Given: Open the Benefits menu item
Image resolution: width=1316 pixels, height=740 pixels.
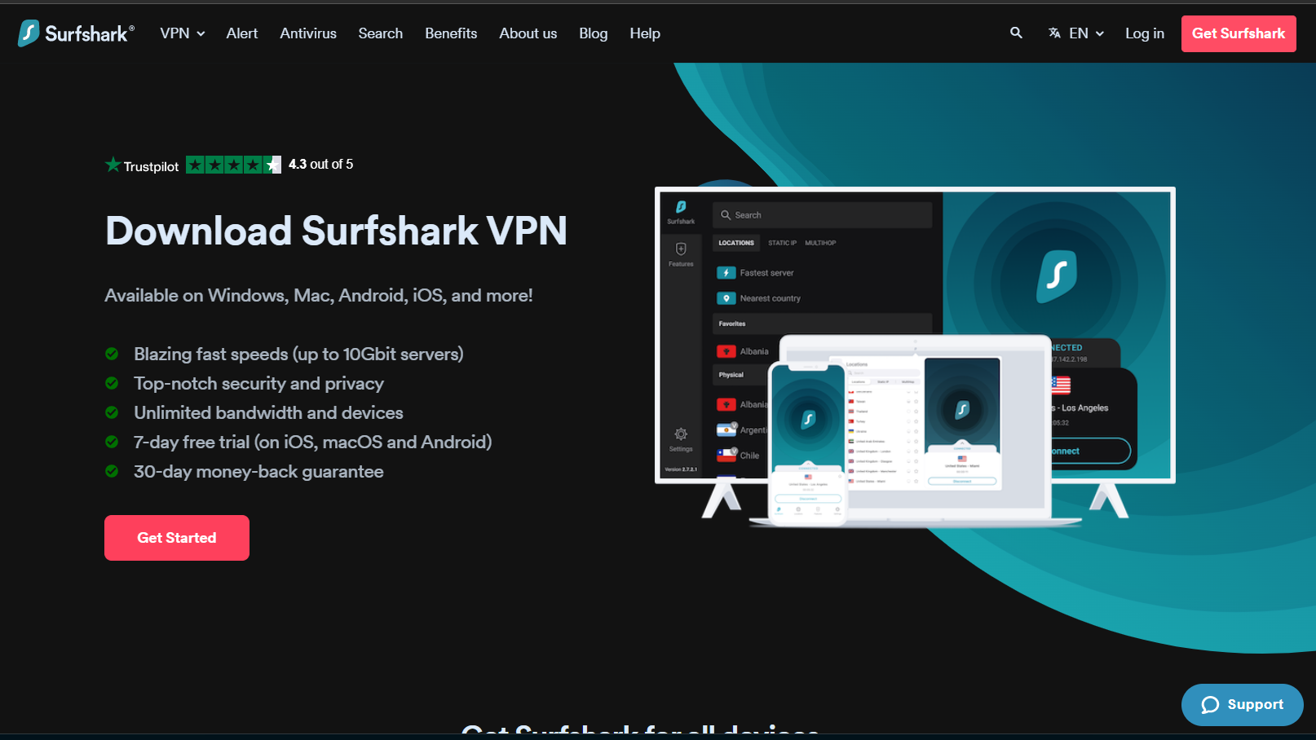Looking at the screenshot, I should (451, 33).
